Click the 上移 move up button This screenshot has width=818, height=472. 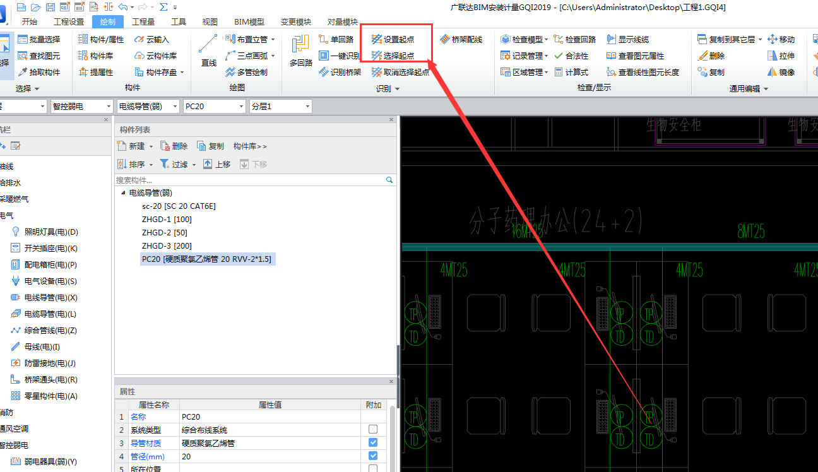(x=216, y=164)
